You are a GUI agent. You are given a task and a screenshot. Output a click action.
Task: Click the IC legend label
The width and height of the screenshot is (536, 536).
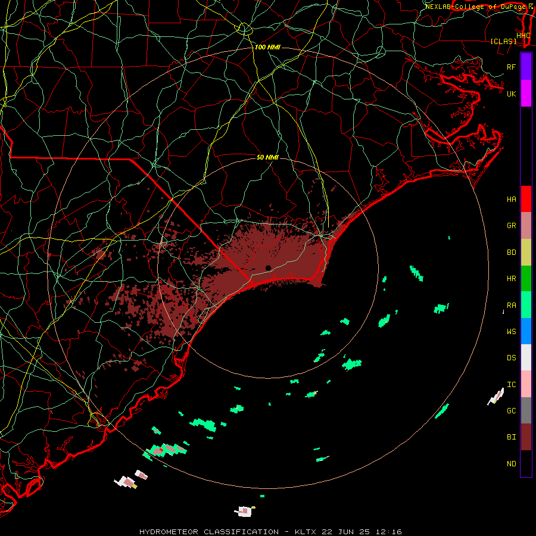[511, 385]
